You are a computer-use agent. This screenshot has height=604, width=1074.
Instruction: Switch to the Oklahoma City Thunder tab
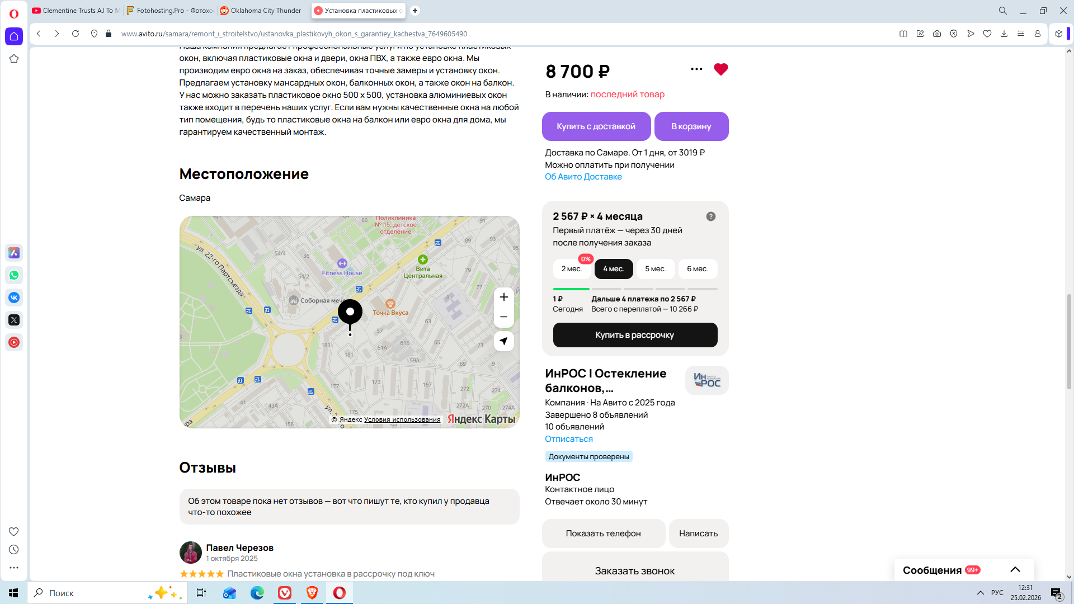[x=262, y=11]
